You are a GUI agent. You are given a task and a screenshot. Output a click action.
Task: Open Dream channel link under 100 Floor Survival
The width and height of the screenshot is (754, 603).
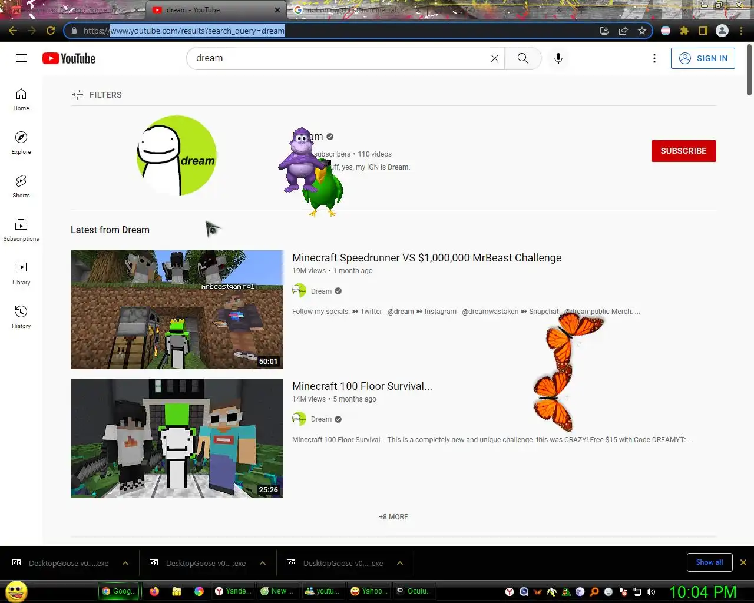(x=321, y=419)
